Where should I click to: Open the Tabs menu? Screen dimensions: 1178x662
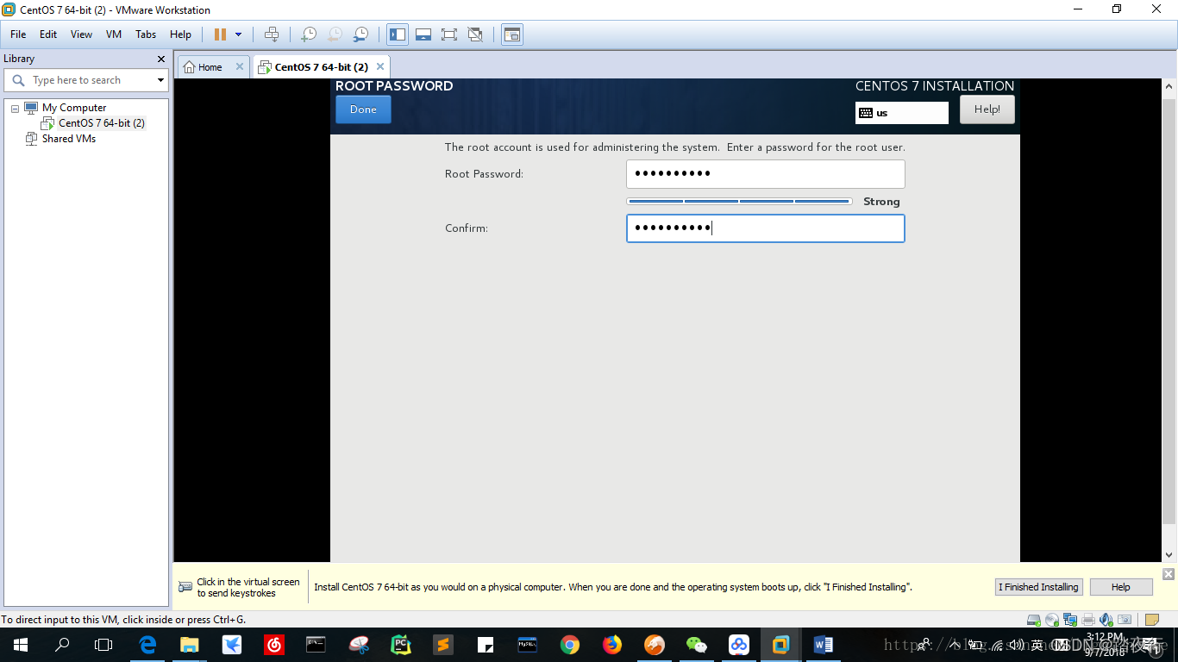146,34
